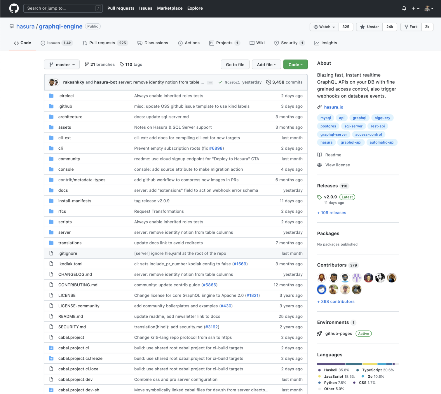This screenshot has height=394, width=441.
Task: Switch to the Wiki tab
Action: (x=257, y=43)
